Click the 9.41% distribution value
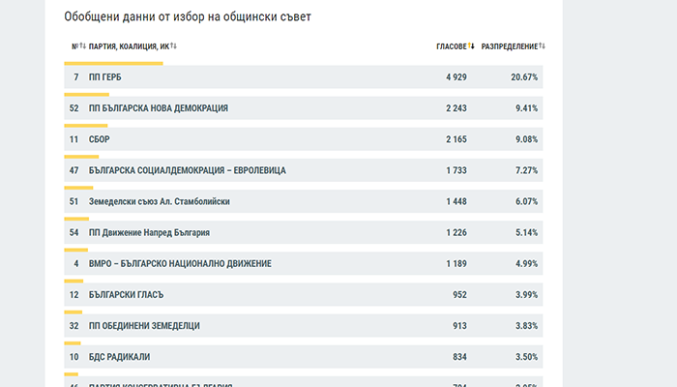The width and height of the screenshot is (677, 387). 526,108
